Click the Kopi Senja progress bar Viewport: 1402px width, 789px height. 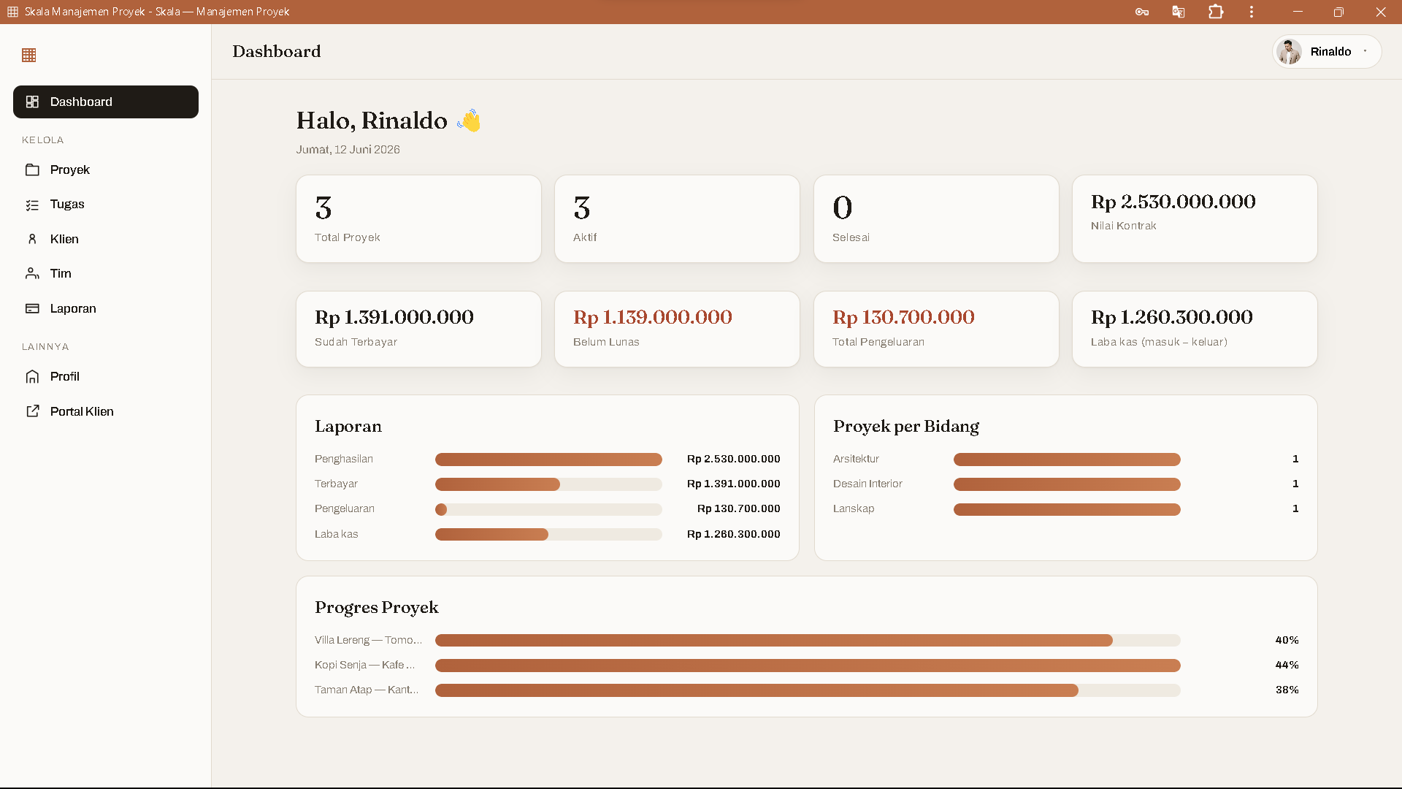coord(808,666)
